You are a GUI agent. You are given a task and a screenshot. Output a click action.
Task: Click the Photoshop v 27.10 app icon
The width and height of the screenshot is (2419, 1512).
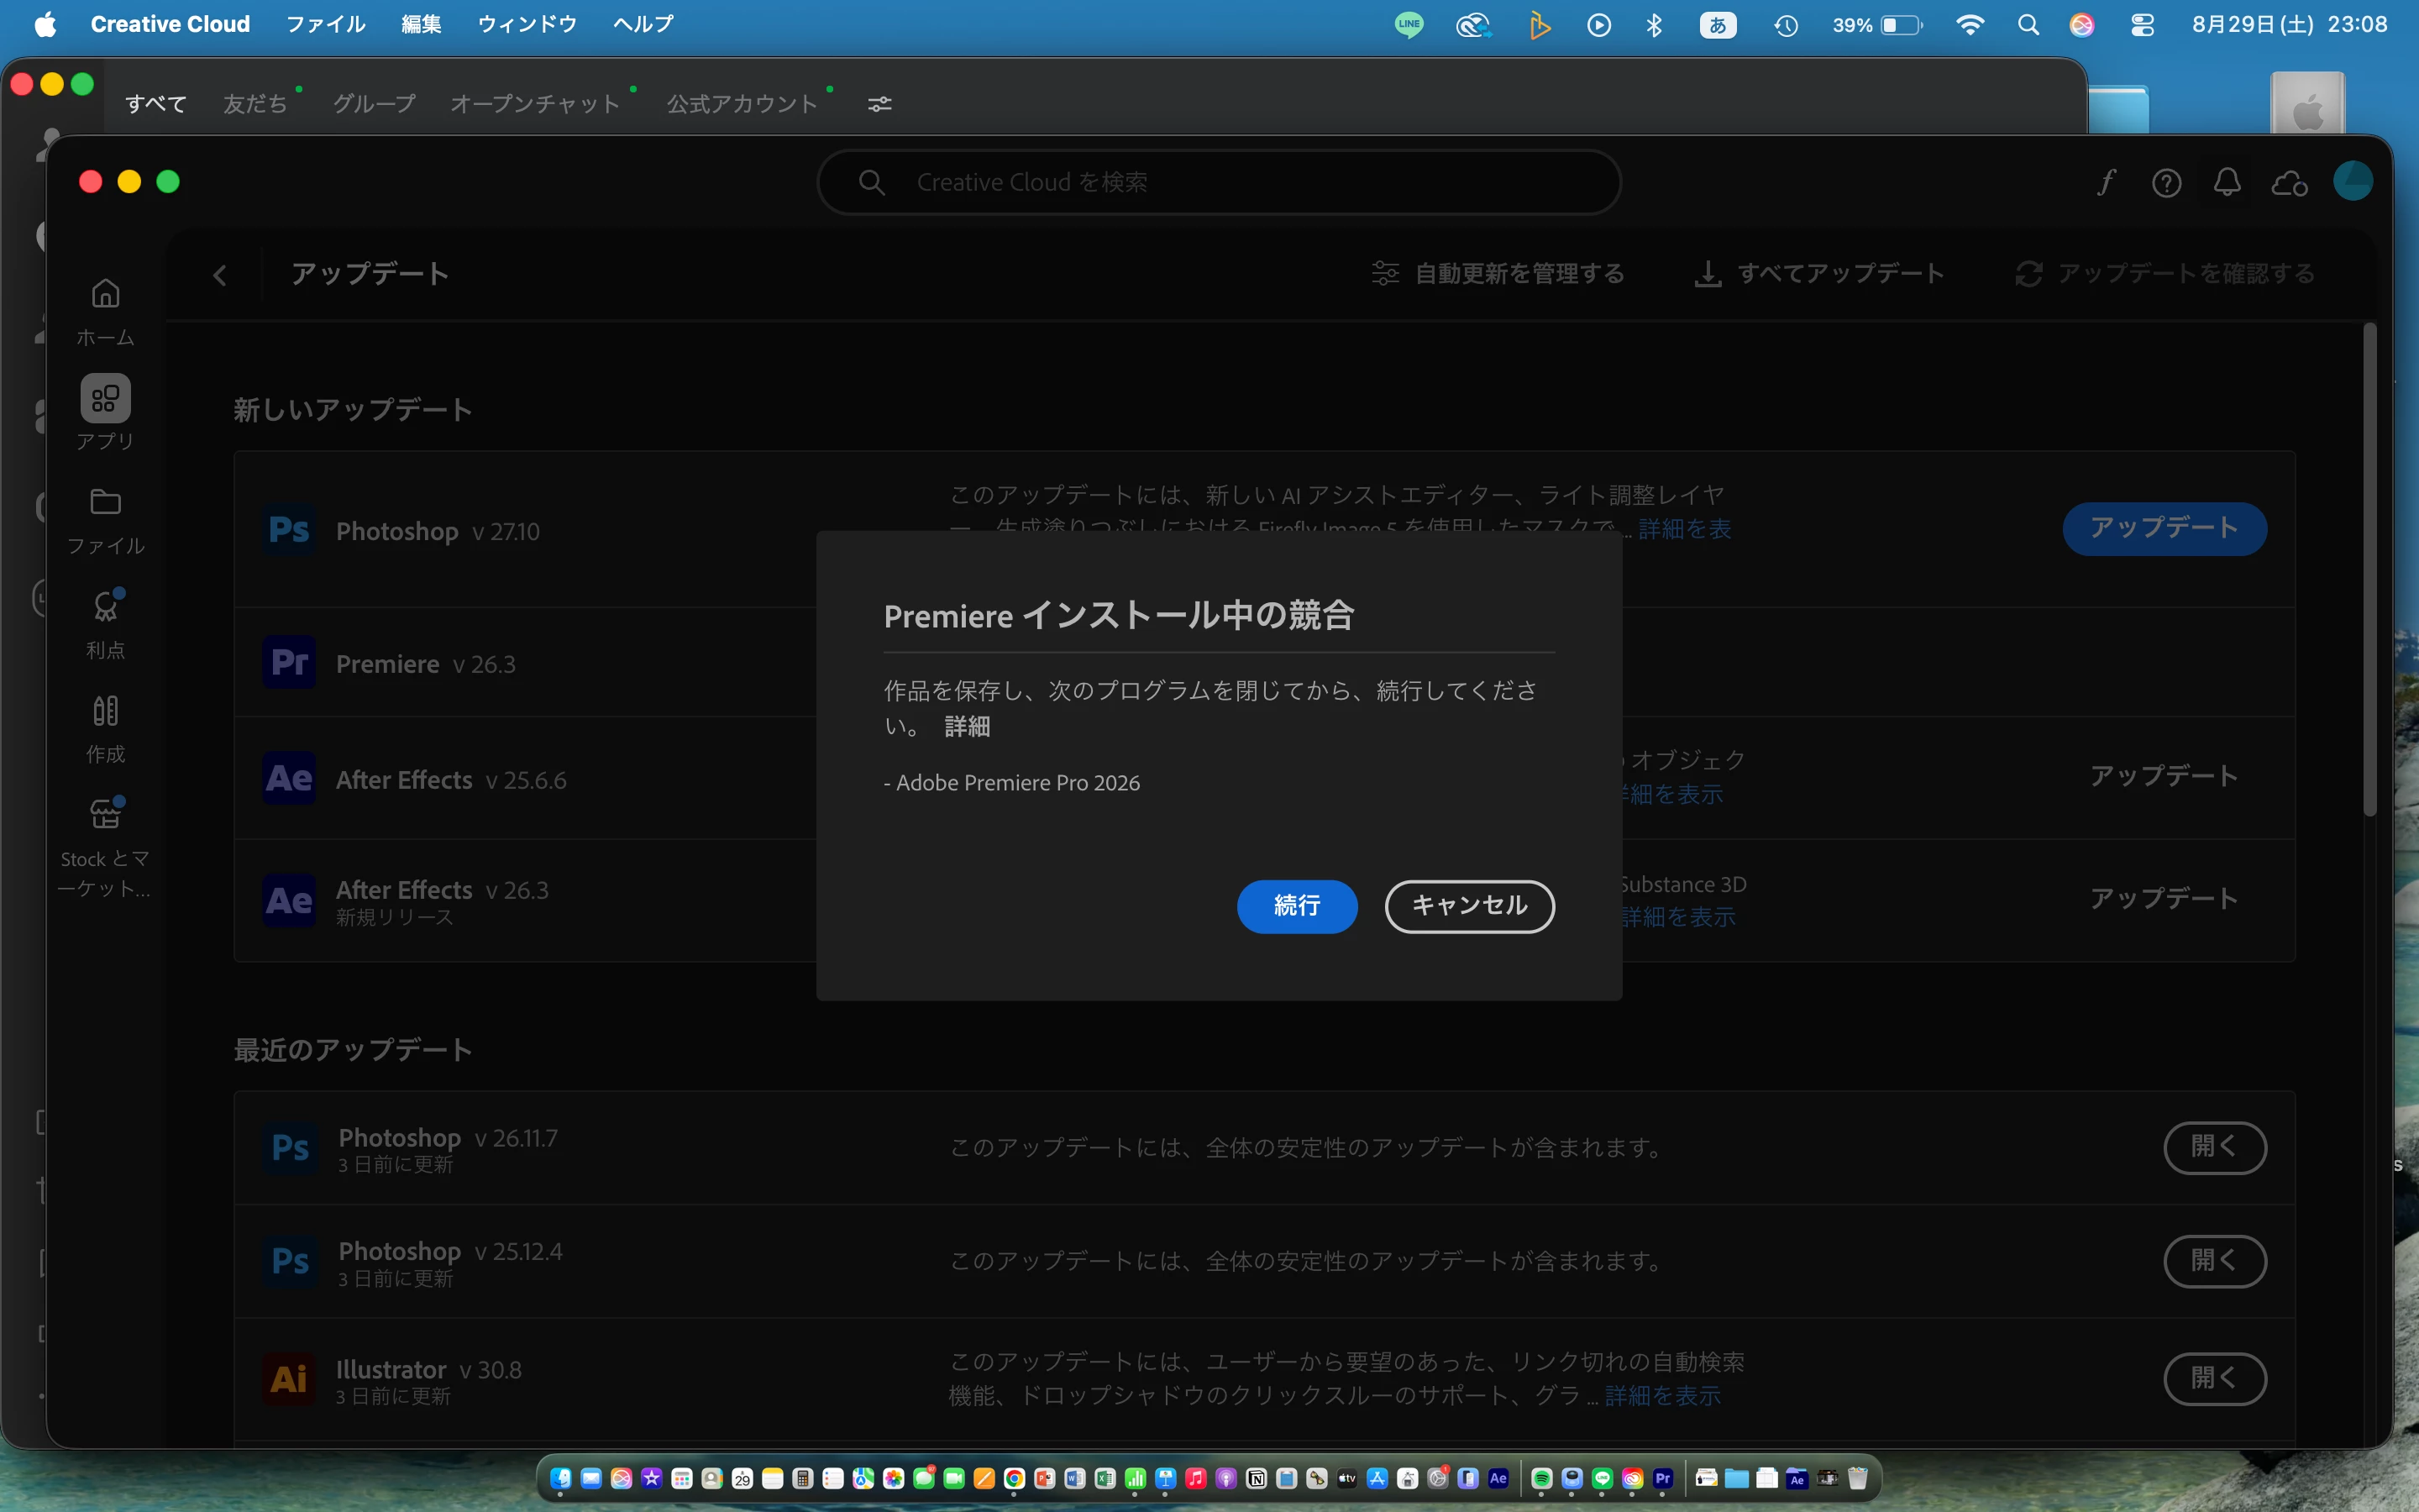(289, 529)
